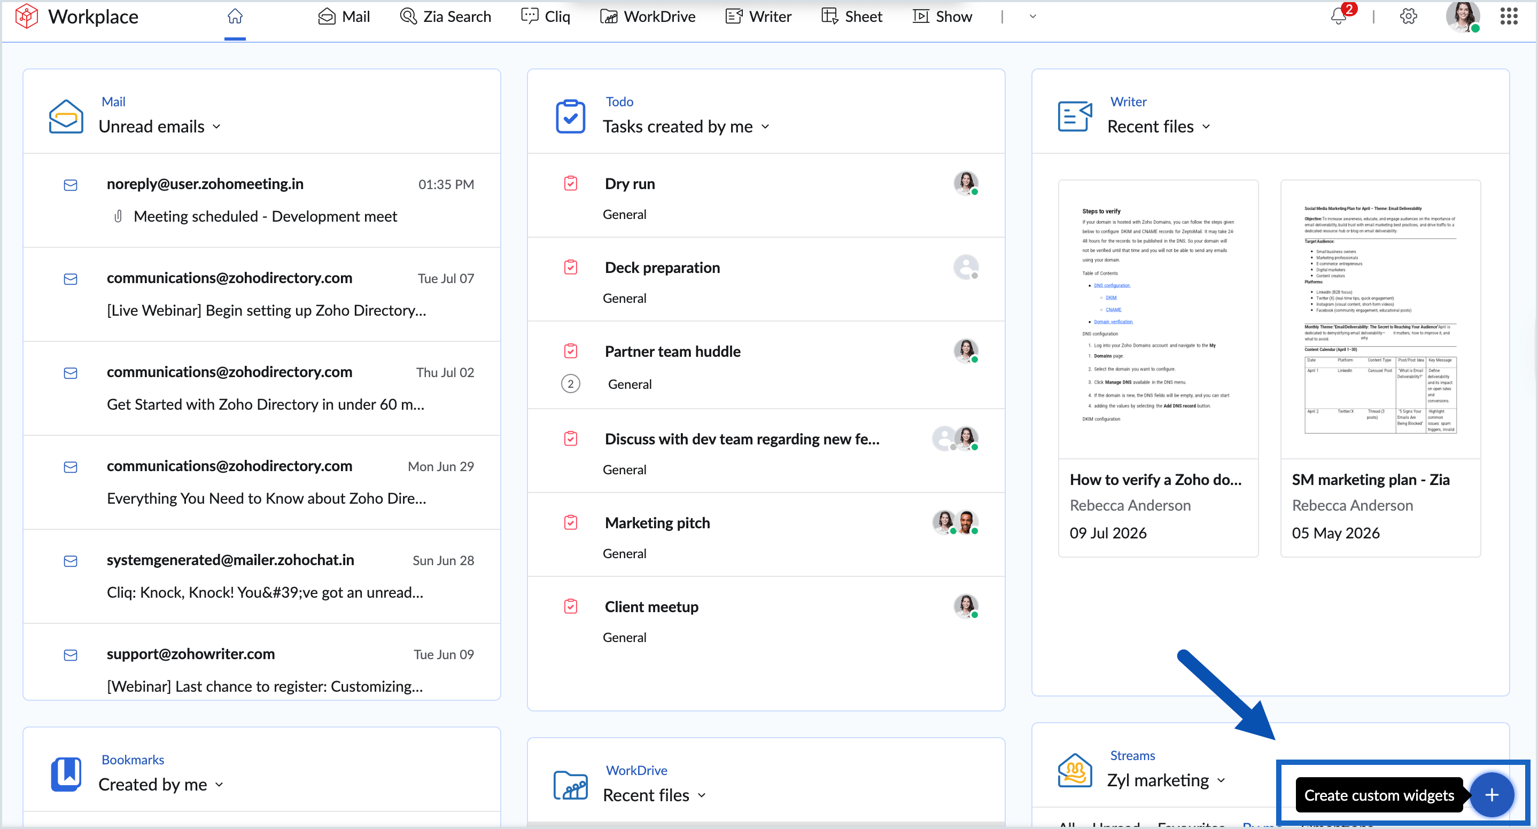The height and width of the screenshot is (829, 1538).
Task: Open the Discuss with dev team regarding new fe... task
Action: point(742,439)
